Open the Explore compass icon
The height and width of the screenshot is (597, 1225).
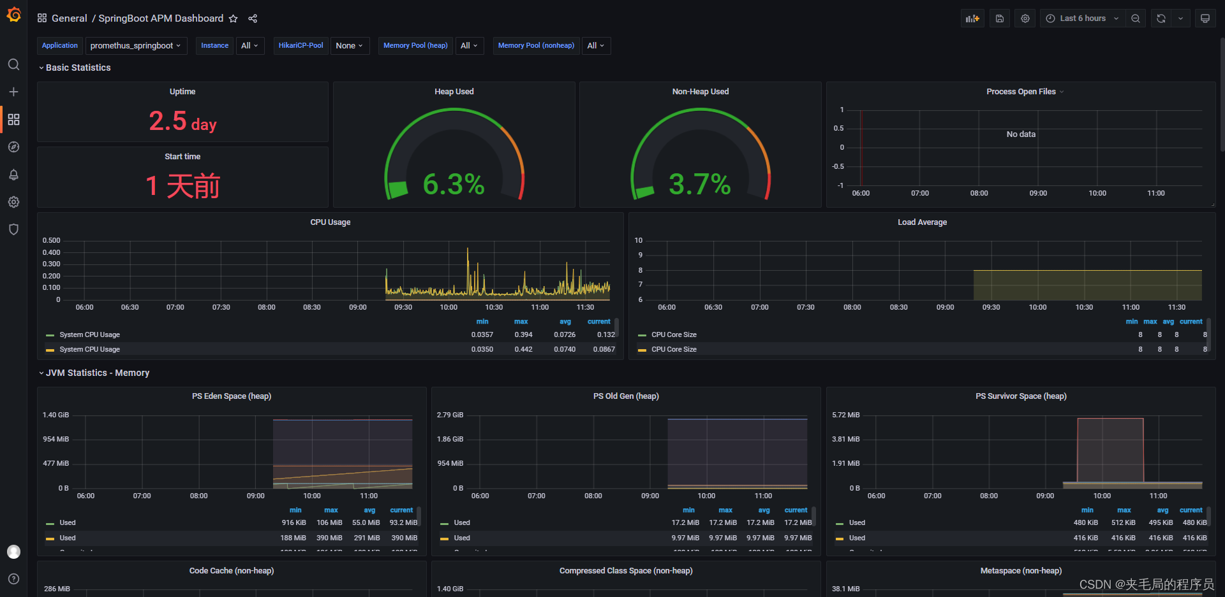pos(13,147)
